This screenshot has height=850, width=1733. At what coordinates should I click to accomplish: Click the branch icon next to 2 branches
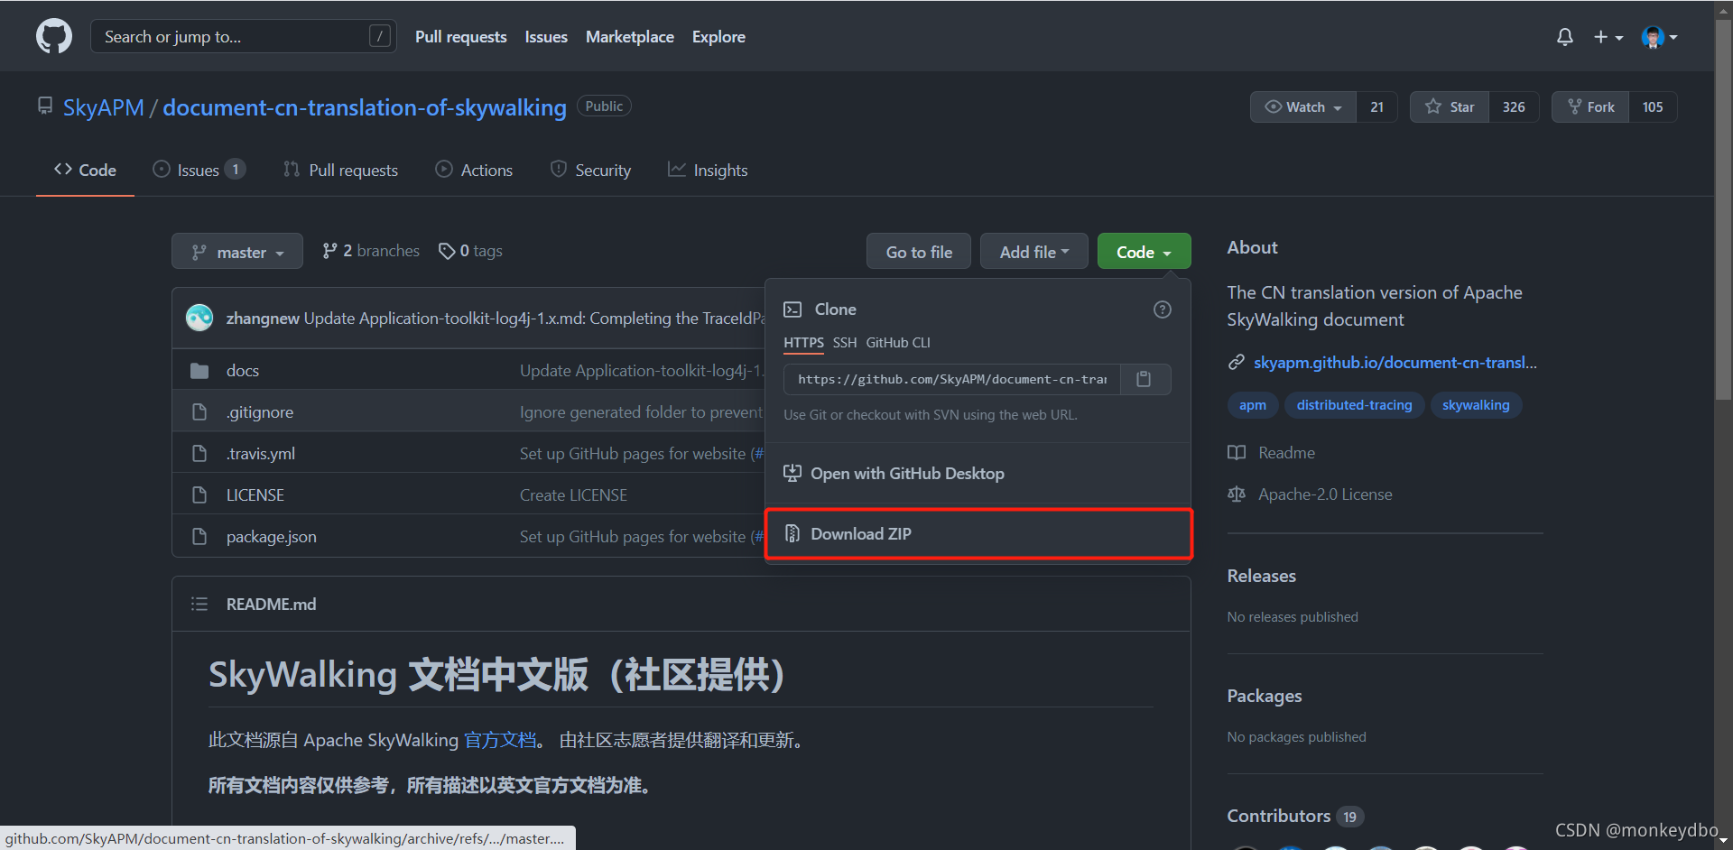coord(330,251)
